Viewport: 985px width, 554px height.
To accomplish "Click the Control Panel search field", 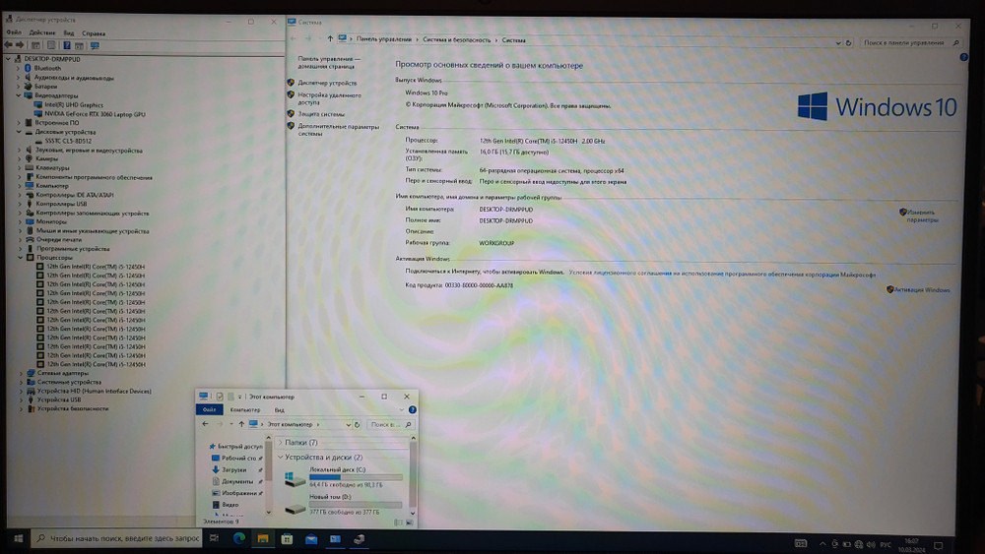I will point(911,42).
